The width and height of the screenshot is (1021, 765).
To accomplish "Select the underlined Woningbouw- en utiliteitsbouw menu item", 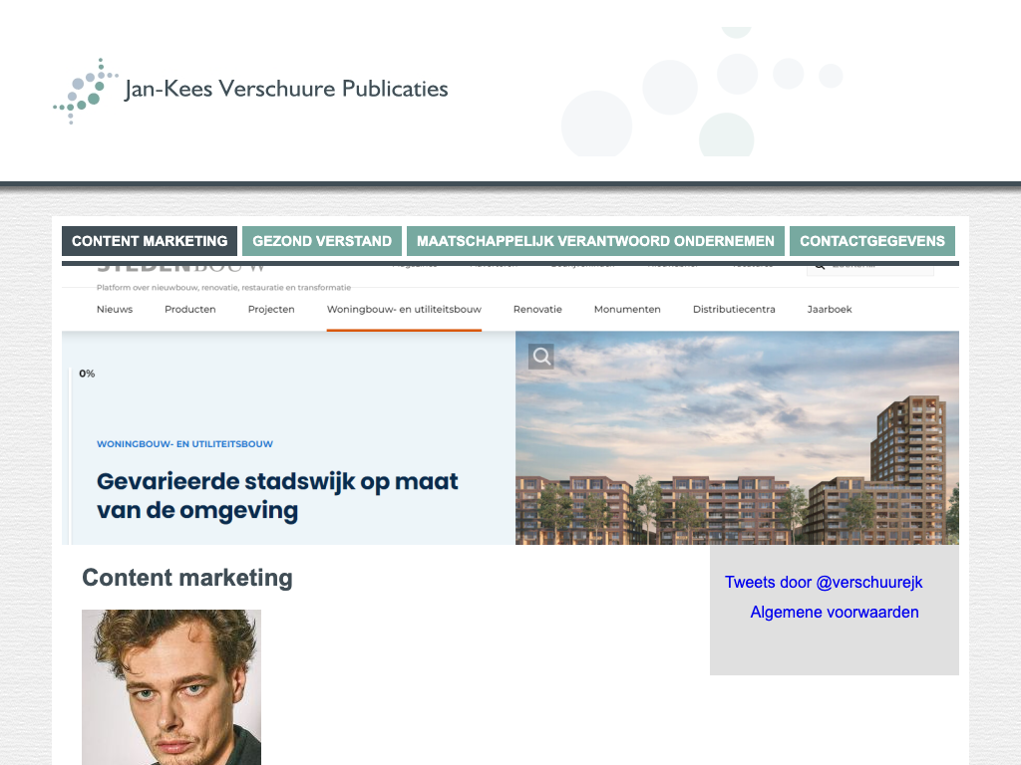I will [404, 310].
